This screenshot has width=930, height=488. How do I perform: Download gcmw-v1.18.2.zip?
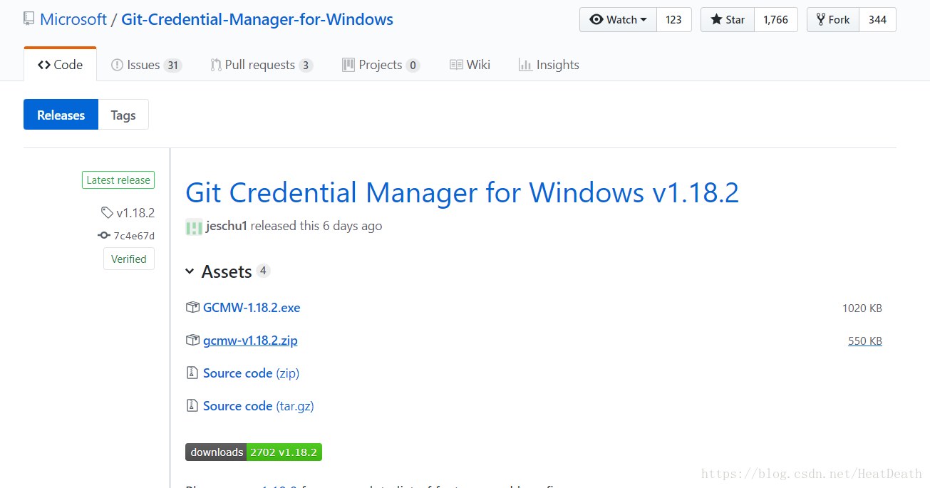pyautogui.click(x=250, y=341)
